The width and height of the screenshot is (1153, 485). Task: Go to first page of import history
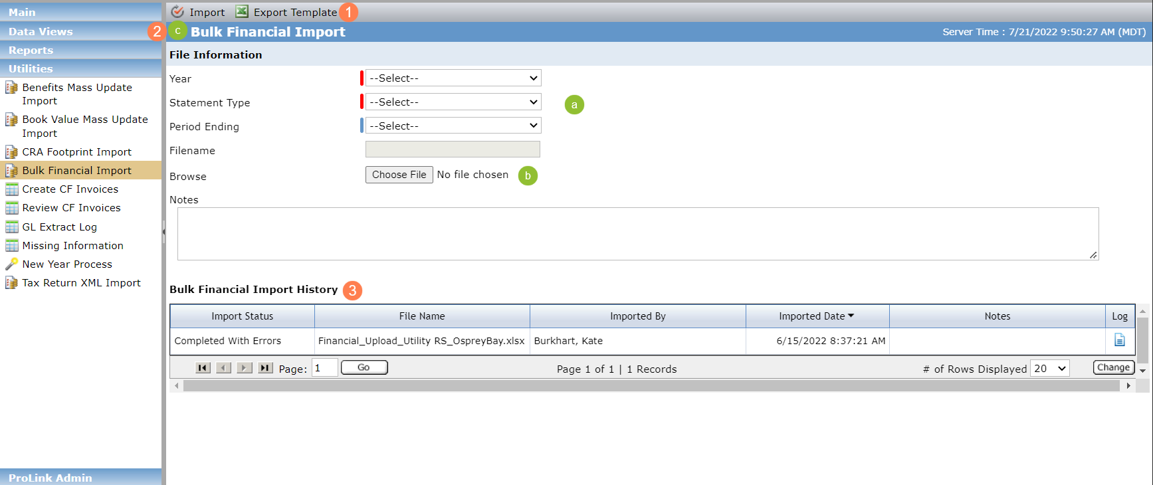coord(203,368)
